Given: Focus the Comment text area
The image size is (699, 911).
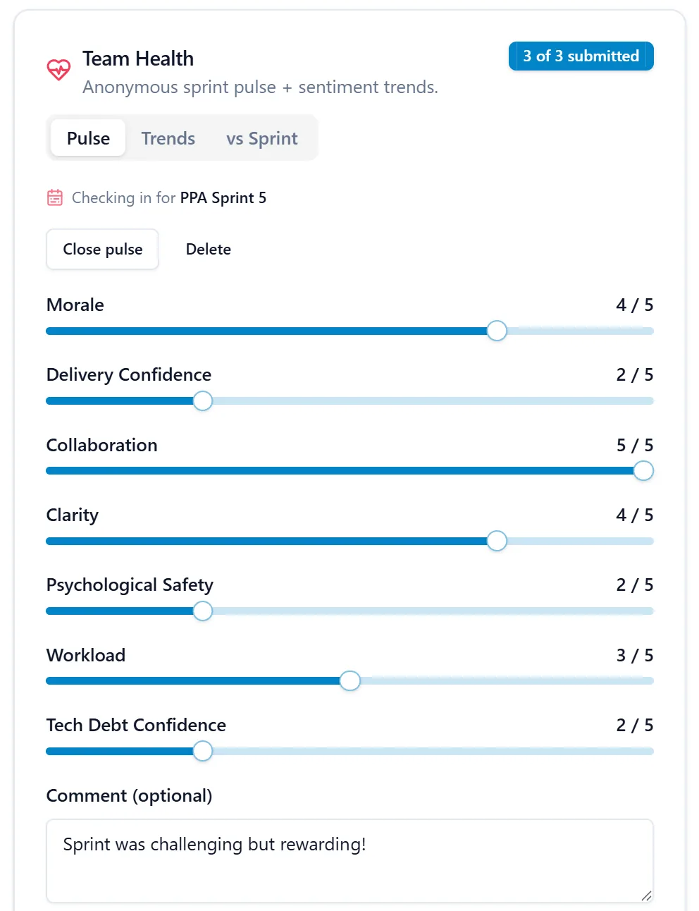Looking at the screenshot, I should click(x=349, y=861).
